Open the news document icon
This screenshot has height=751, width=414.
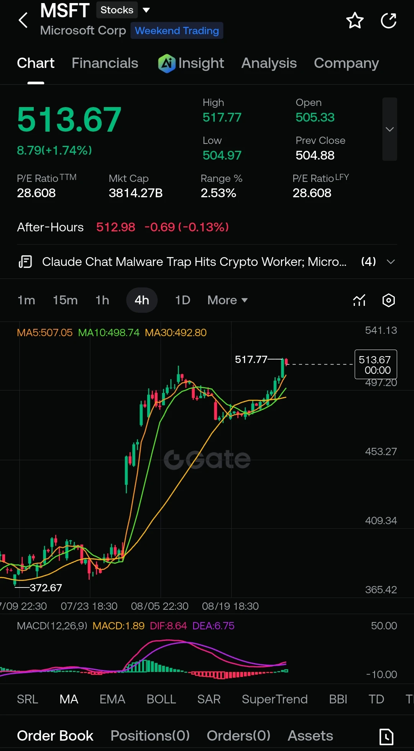25,262
